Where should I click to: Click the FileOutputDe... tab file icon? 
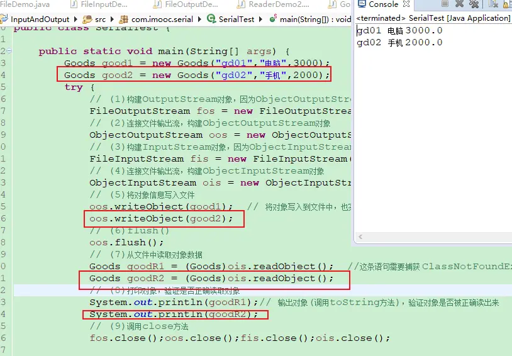coord(158,4)
